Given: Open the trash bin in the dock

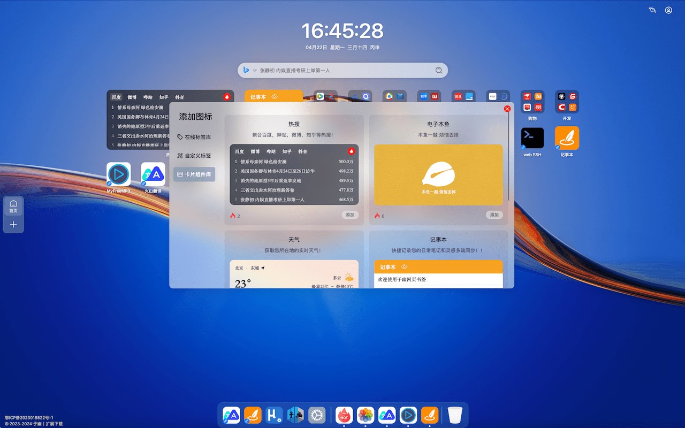Looking at the screenshot, I should click(x=455, y=415).
